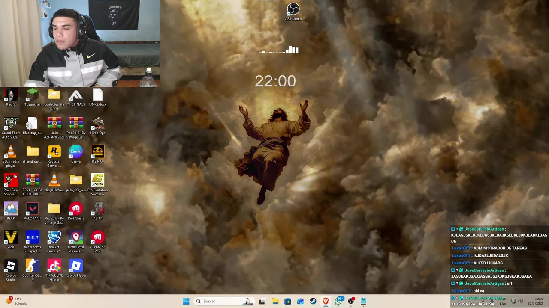Select the Hired Ops shortcut
Viewport: 549px width, 308px height.
(98, 126)
